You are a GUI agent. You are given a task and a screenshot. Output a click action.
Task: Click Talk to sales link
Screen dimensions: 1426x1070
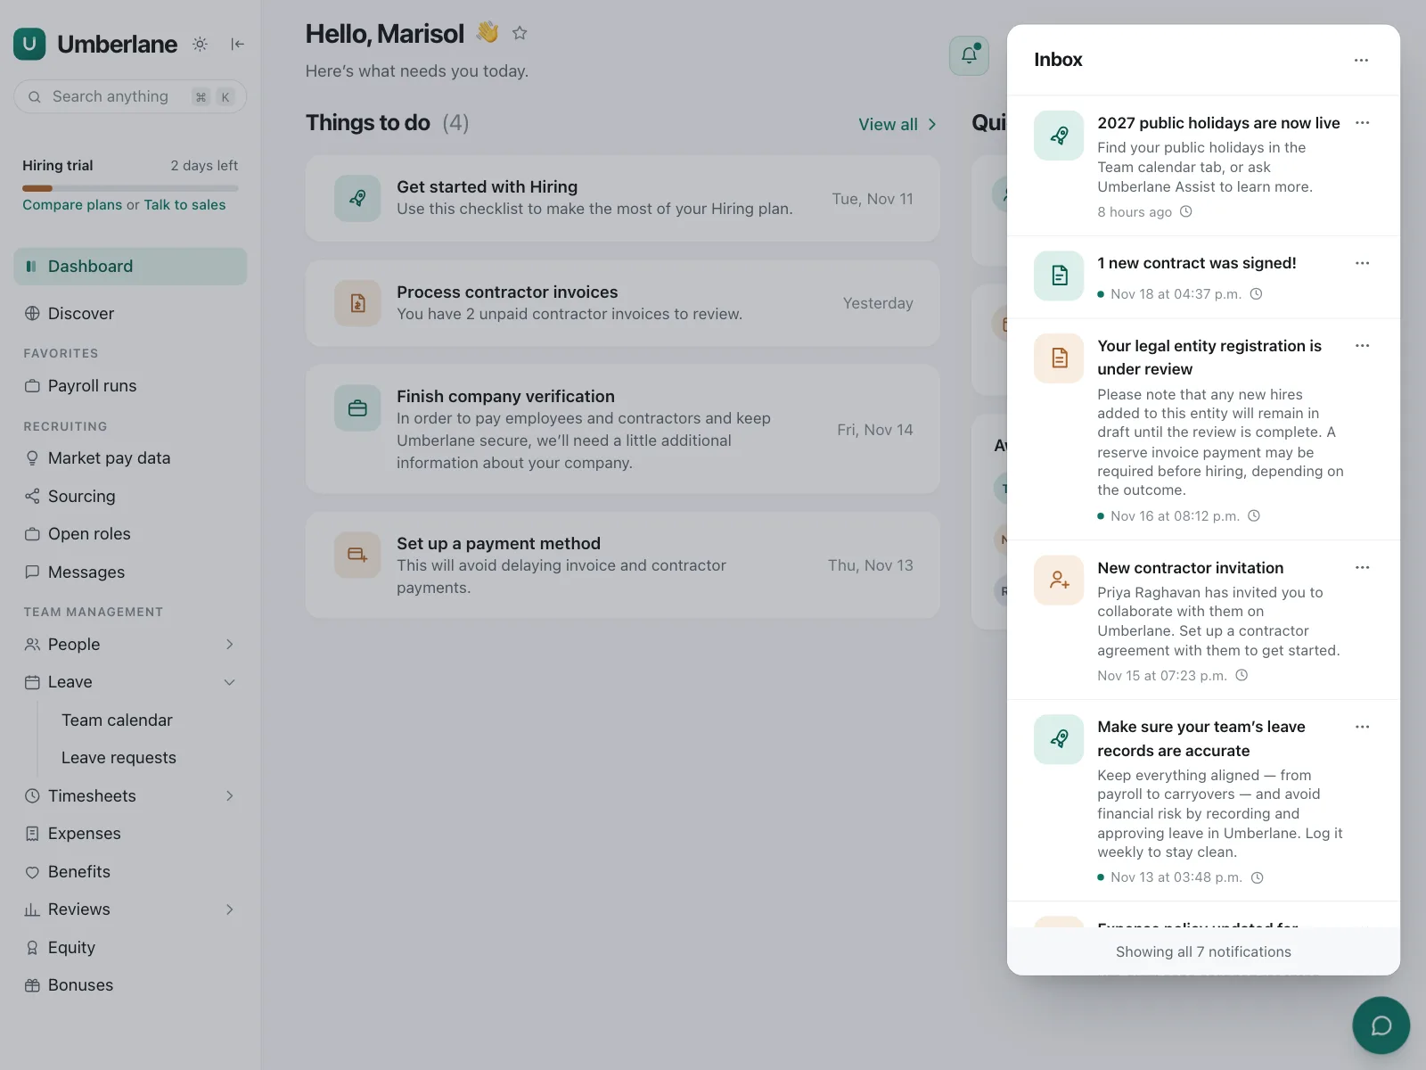(x=184, y=205)
